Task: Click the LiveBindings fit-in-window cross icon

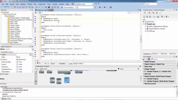Action: pos(36,74)
